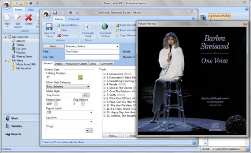Switch to Home tab in main ribbon
251x153 pixels.
tap(19, 10)
